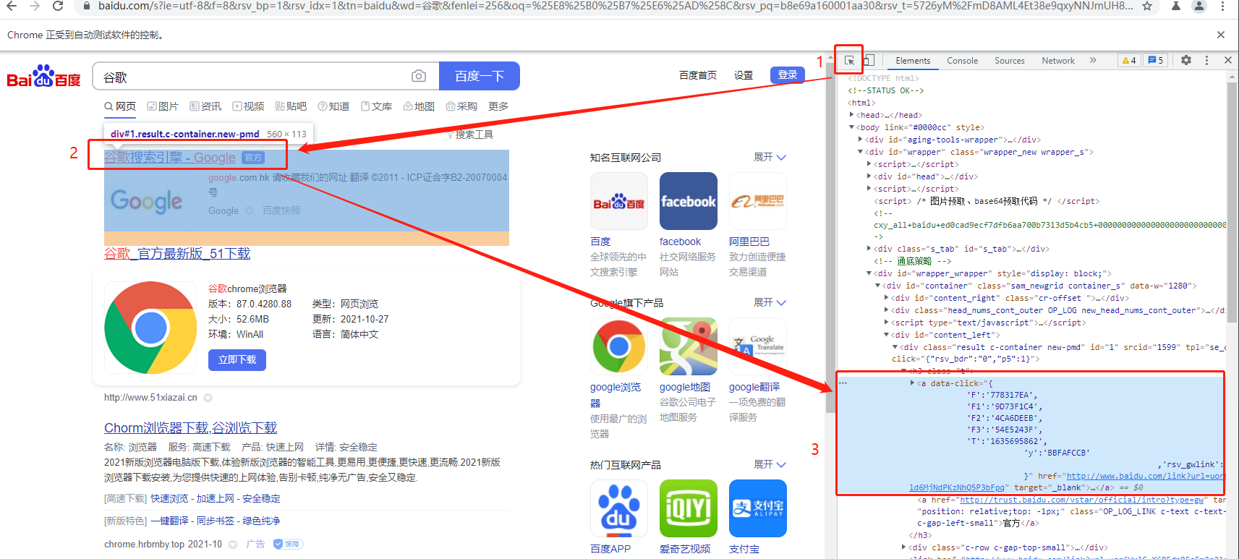
Task: Click the camera image search icon
Action: pos(418,76)
